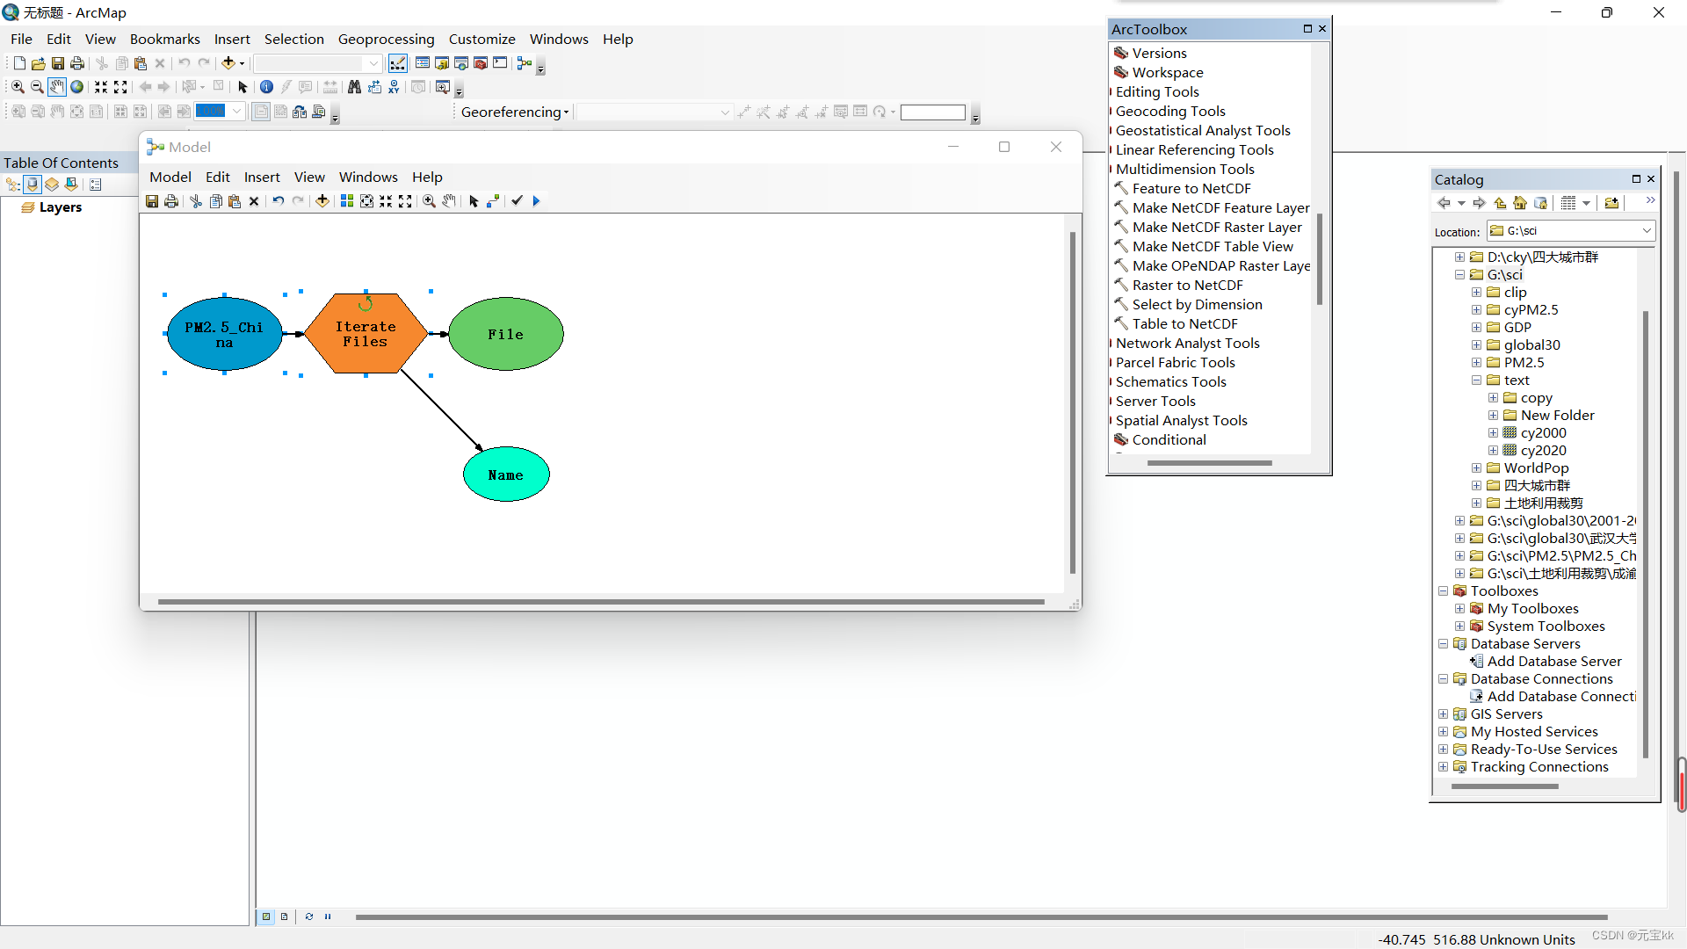This screenshot has width=1687, height=949.
Task: Open the Geoprocessing menu
Action: point(386,40)
